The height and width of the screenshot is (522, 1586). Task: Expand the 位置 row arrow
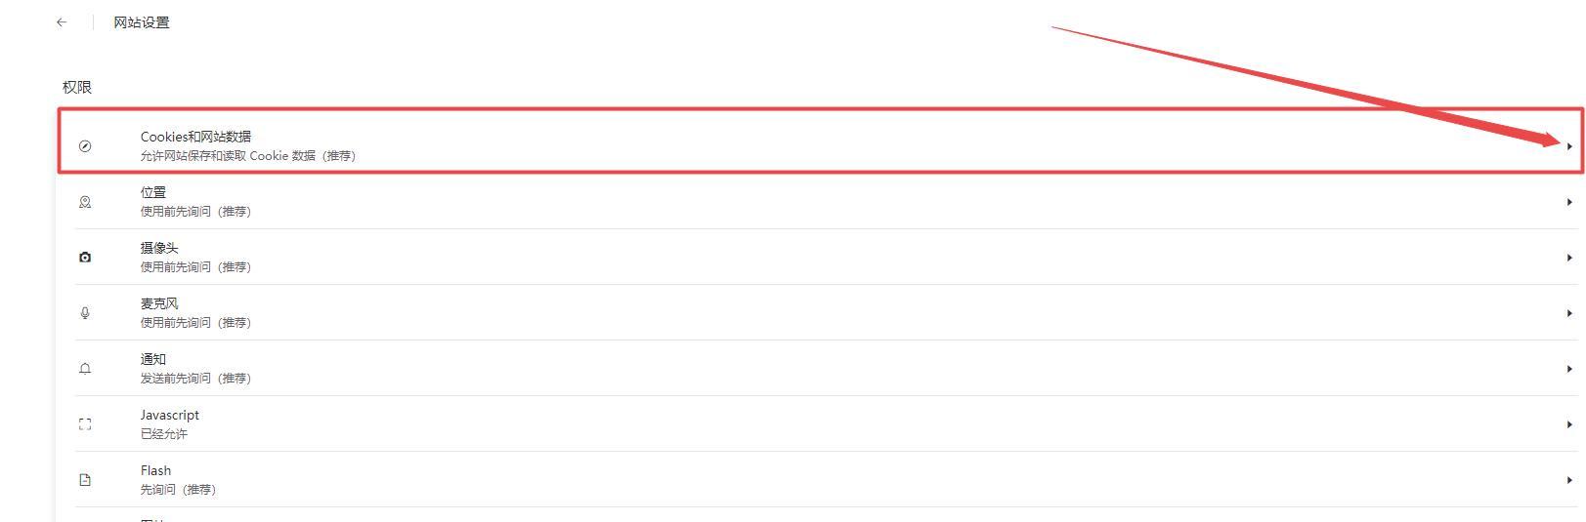pos(1569,202)
